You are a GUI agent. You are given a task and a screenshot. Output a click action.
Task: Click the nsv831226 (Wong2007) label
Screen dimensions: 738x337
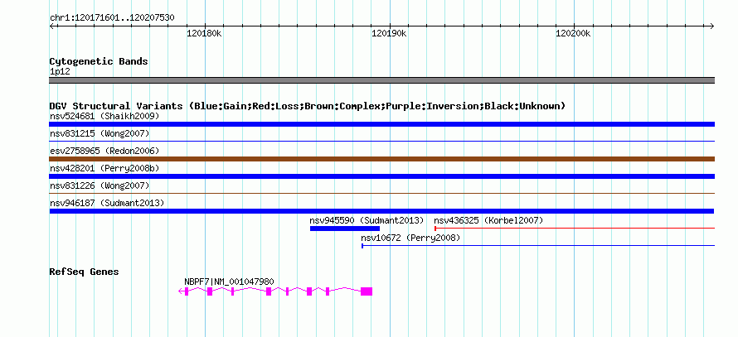(x=100, y=186)
